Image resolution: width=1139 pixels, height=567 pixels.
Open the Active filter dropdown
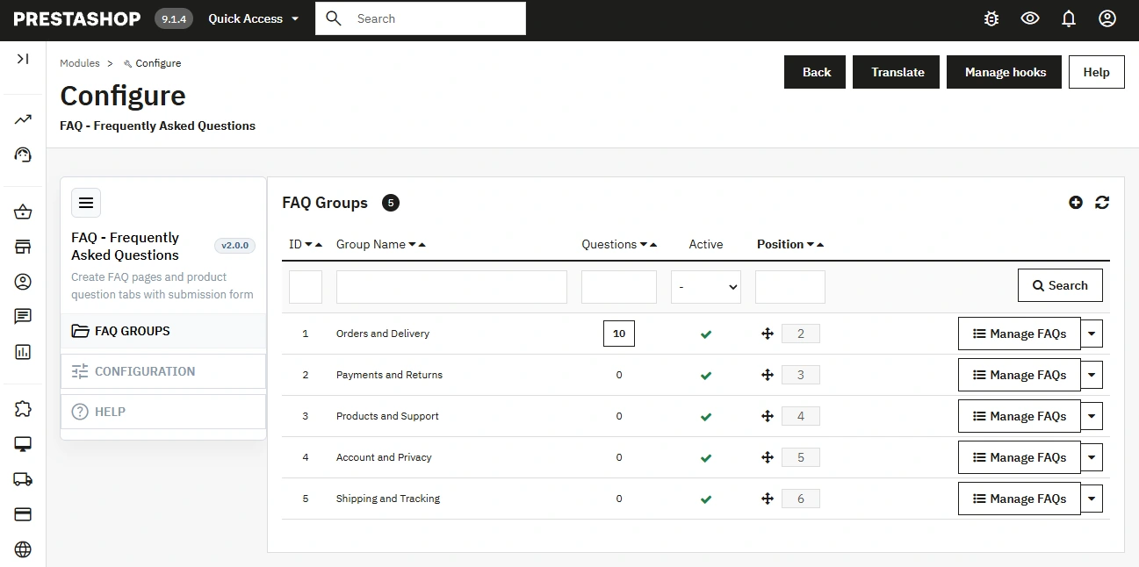(706, 287)
